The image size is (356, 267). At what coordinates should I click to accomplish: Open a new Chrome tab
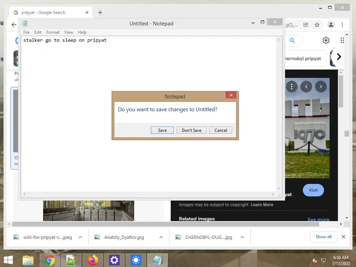pyautogui.click(x=100, y=13)
